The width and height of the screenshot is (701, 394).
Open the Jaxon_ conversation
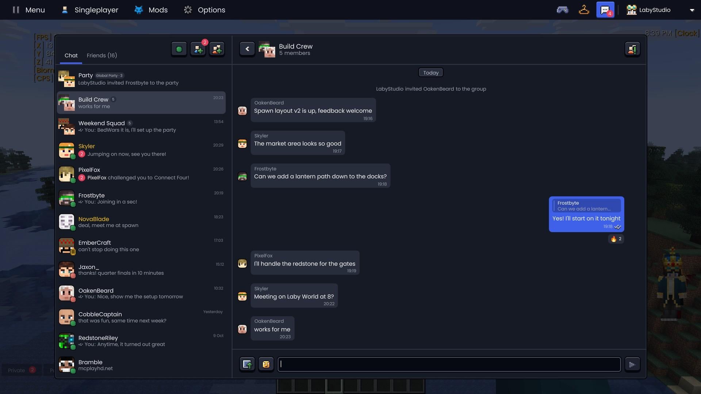(141, 270)
